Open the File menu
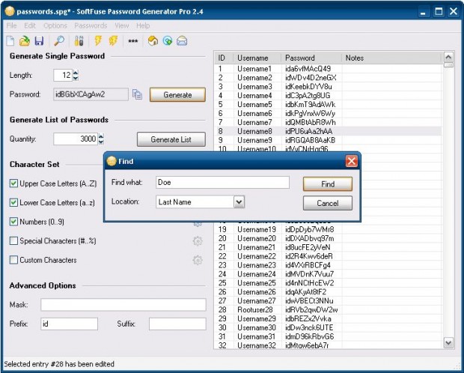Image resolution: width=464 pixels, height=373 pixels. (x=11, y=25)
